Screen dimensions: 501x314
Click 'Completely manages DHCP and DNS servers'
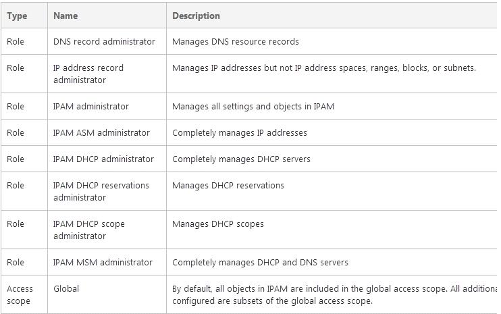[260, 262]
